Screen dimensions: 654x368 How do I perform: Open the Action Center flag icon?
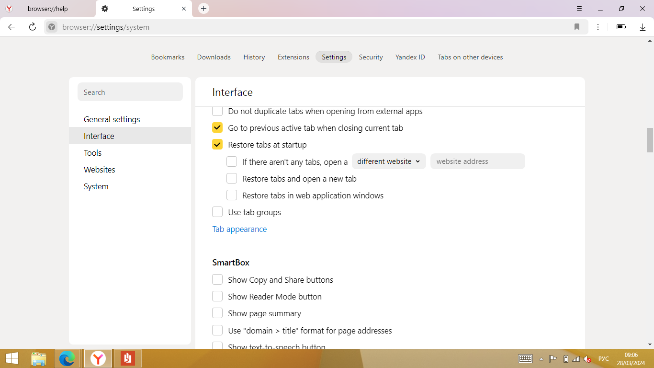click(x=553, y=359)
